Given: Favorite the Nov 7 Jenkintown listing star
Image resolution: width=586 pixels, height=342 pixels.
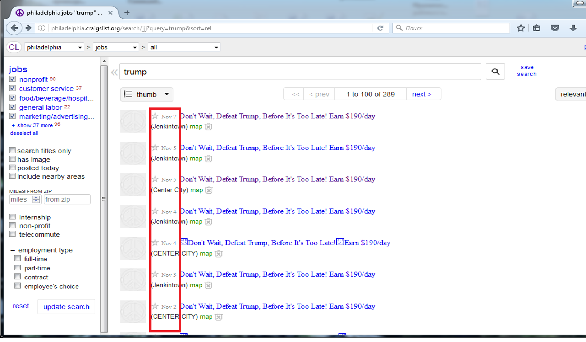Looking at the screenshot, I should pyautogui.click(x=155, y=116).
